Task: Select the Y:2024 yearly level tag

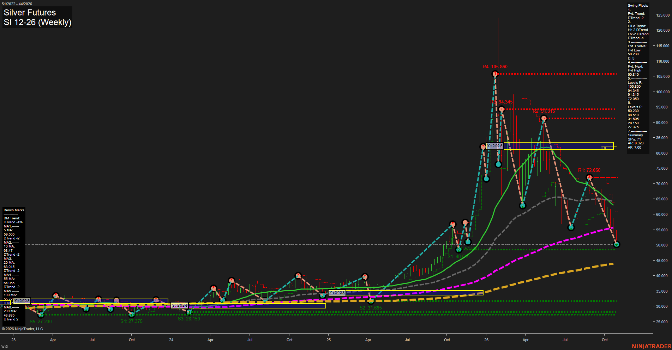Action: (179, 305)
